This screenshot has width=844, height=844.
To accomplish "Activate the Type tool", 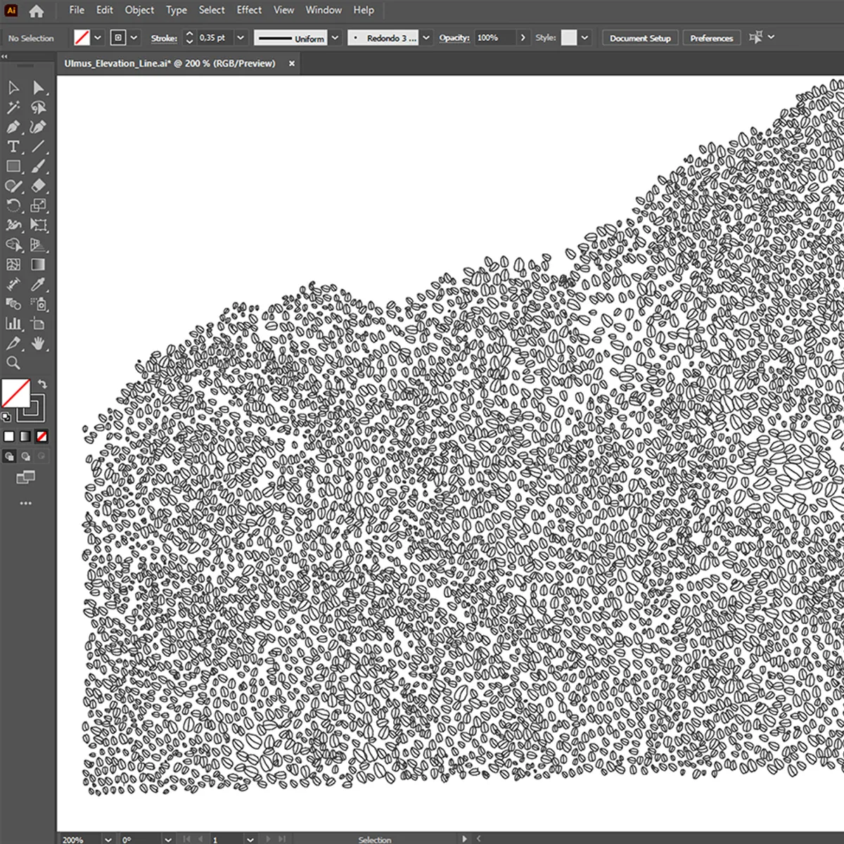I will pos(13,147).
